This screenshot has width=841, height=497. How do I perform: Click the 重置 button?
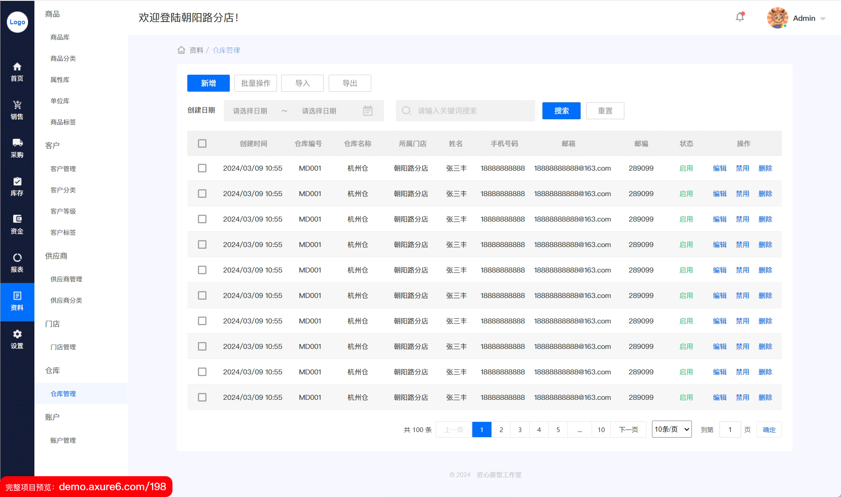coord(605,111)
